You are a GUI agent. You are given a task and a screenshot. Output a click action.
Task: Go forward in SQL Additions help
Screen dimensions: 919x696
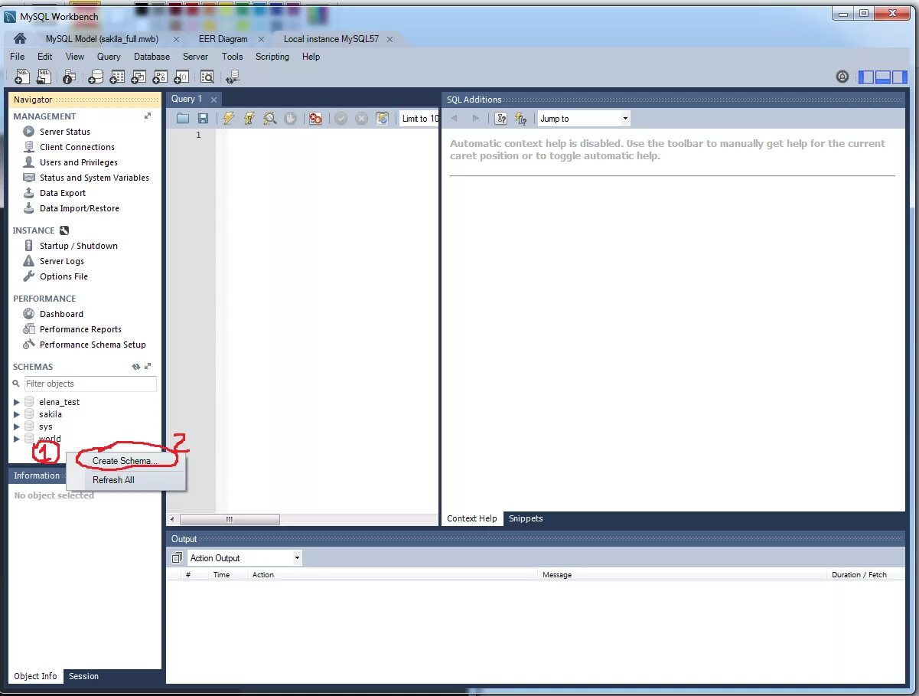[475, 119]
